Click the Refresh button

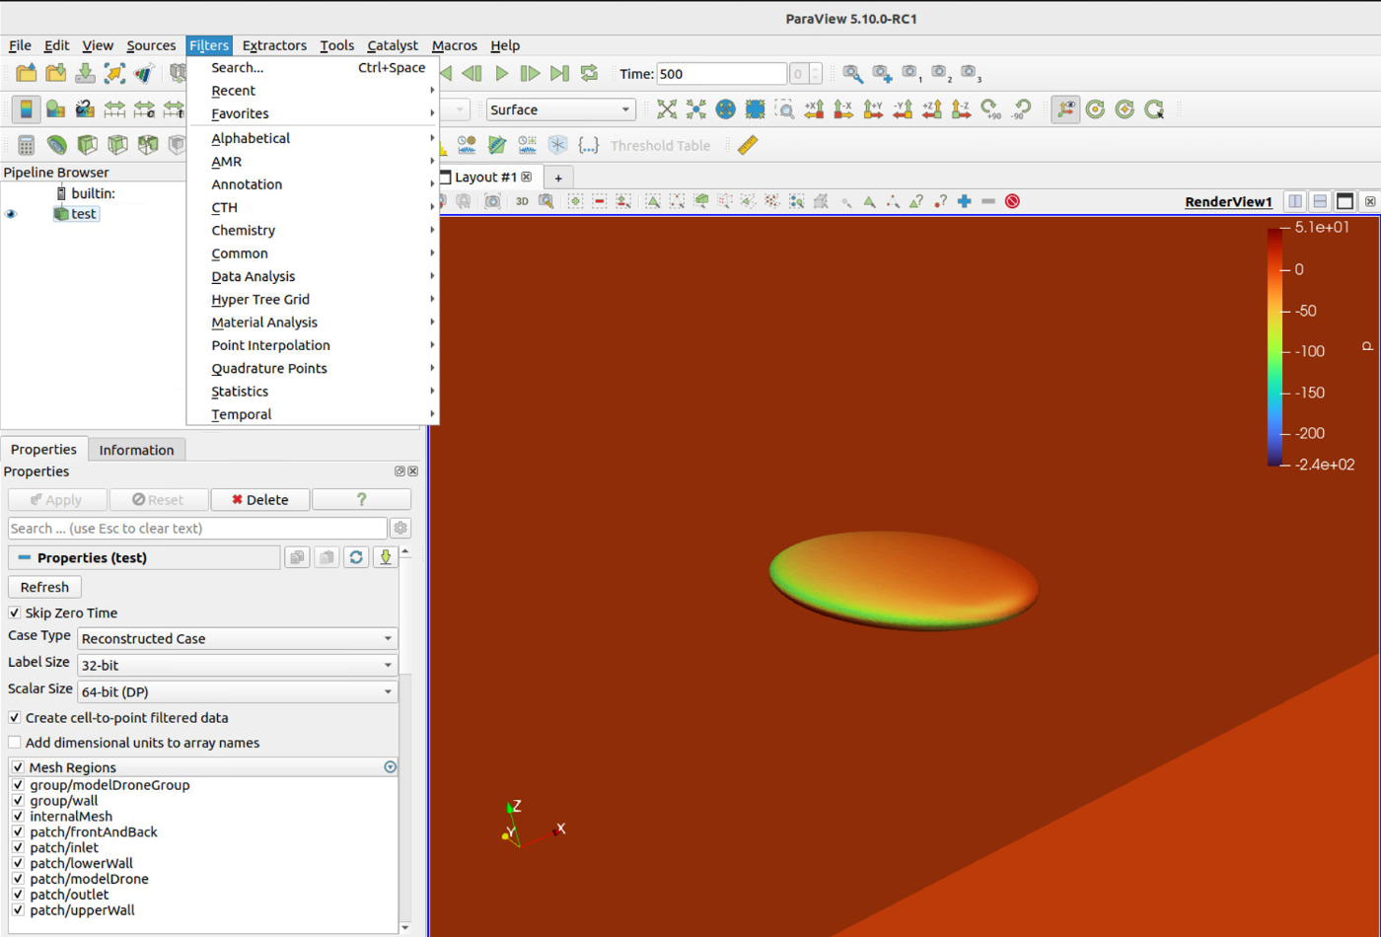pos(44,587)
